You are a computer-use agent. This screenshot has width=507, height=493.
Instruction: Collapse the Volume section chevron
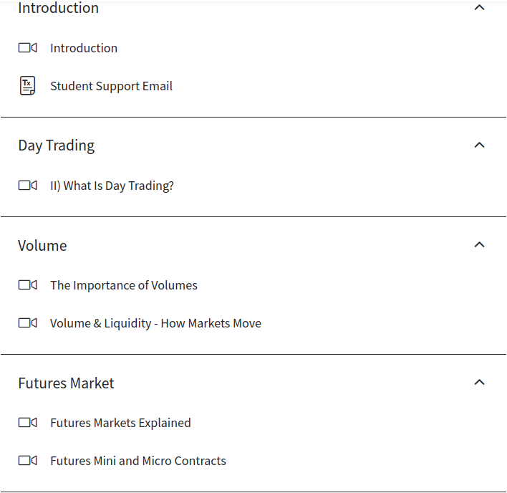pyautogui.click(x=480, y=244)
